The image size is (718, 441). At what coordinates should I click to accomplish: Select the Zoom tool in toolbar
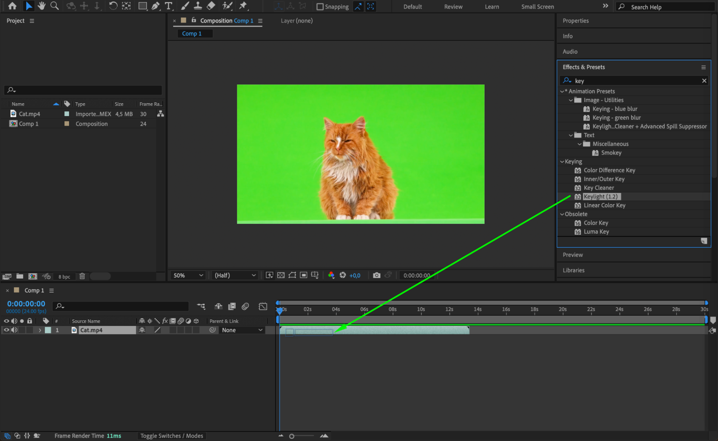pyautogui.click(x=55, y=6)
